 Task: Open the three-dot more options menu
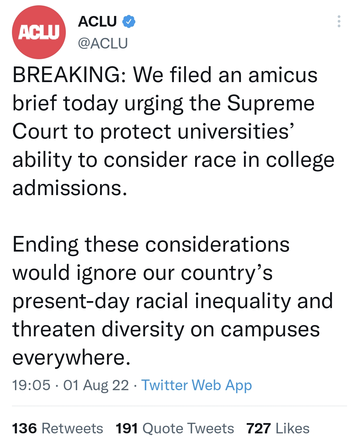(x=339, y=21)
